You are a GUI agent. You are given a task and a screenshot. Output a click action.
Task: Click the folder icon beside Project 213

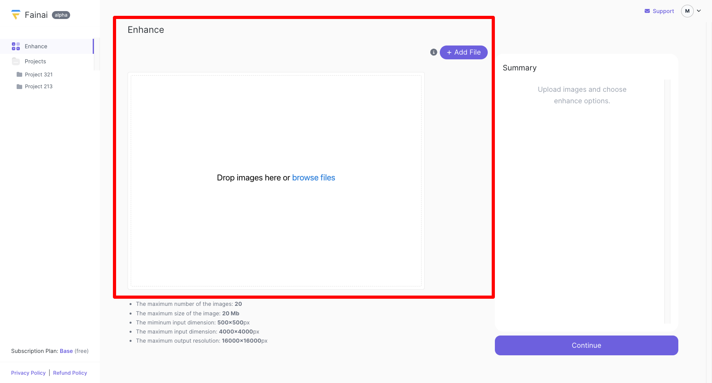(19, 86)
